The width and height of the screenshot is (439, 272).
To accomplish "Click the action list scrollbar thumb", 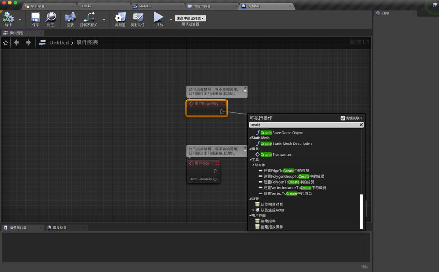I will tap(361, 212).
